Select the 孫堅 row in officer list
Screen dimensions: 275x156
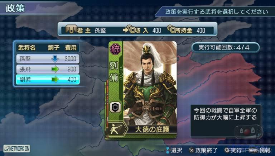tap(48, 59)
